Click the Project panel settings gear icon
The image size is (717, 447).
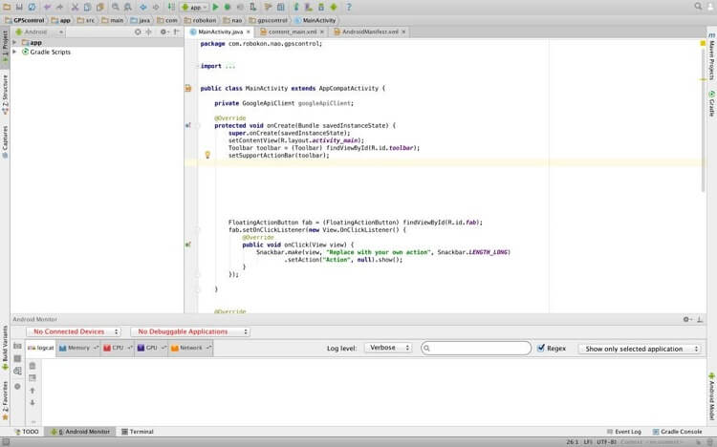tap(163, 32)
